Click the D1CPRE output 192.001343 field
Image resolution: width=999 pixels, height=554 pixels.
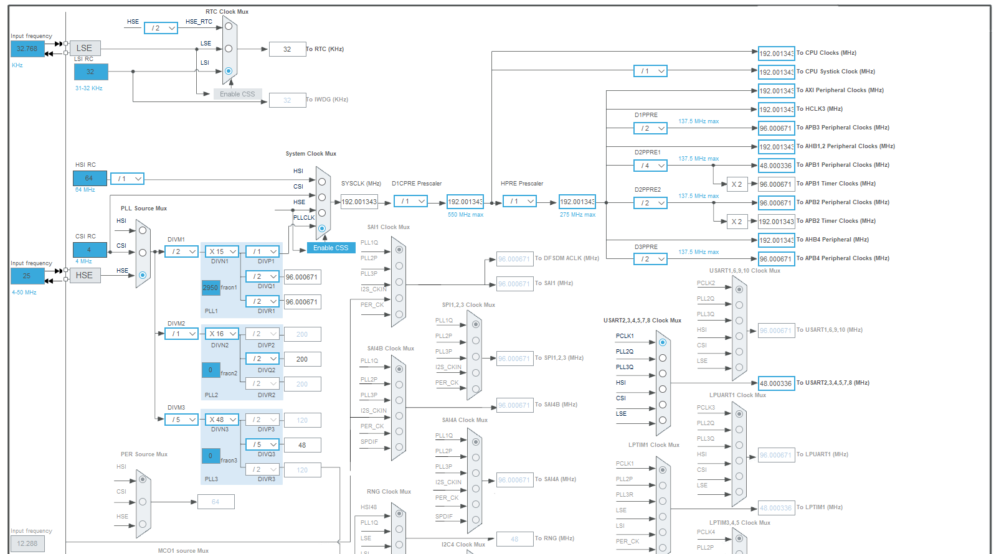465,202
